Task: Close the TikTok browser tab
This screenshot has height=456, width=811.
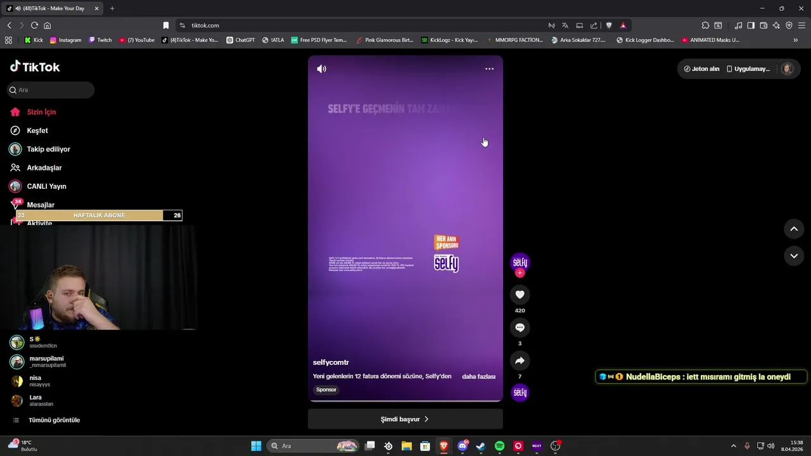Action: click(x=96, y=8)
